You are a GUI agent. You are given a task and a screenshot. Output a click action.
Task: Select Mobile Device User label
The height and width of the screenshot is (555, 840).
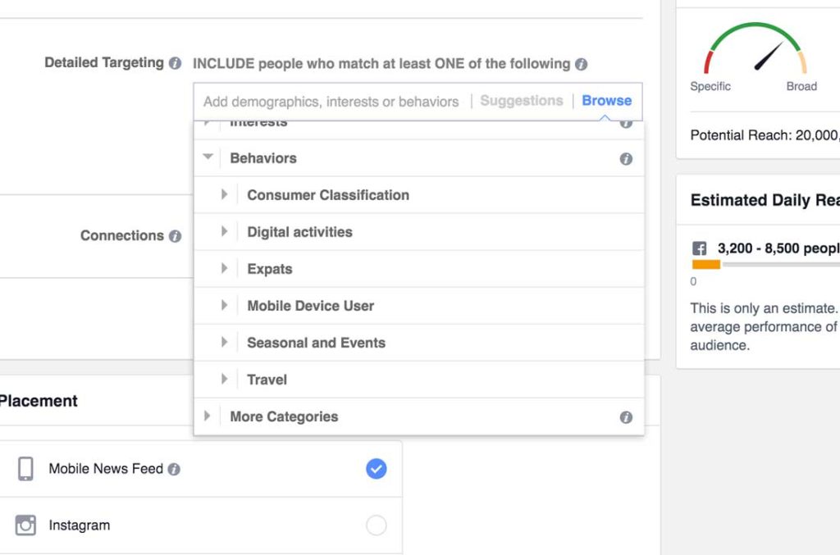click(310, 306)
